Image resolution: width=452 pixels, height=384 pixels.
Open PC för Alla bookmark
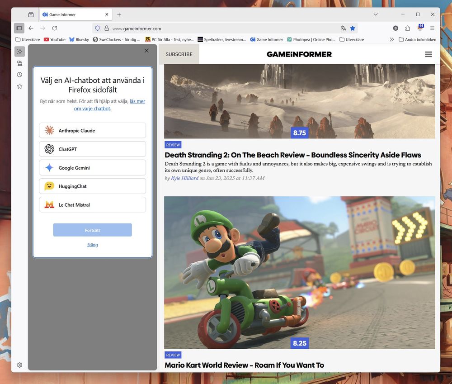click(169, 39)
